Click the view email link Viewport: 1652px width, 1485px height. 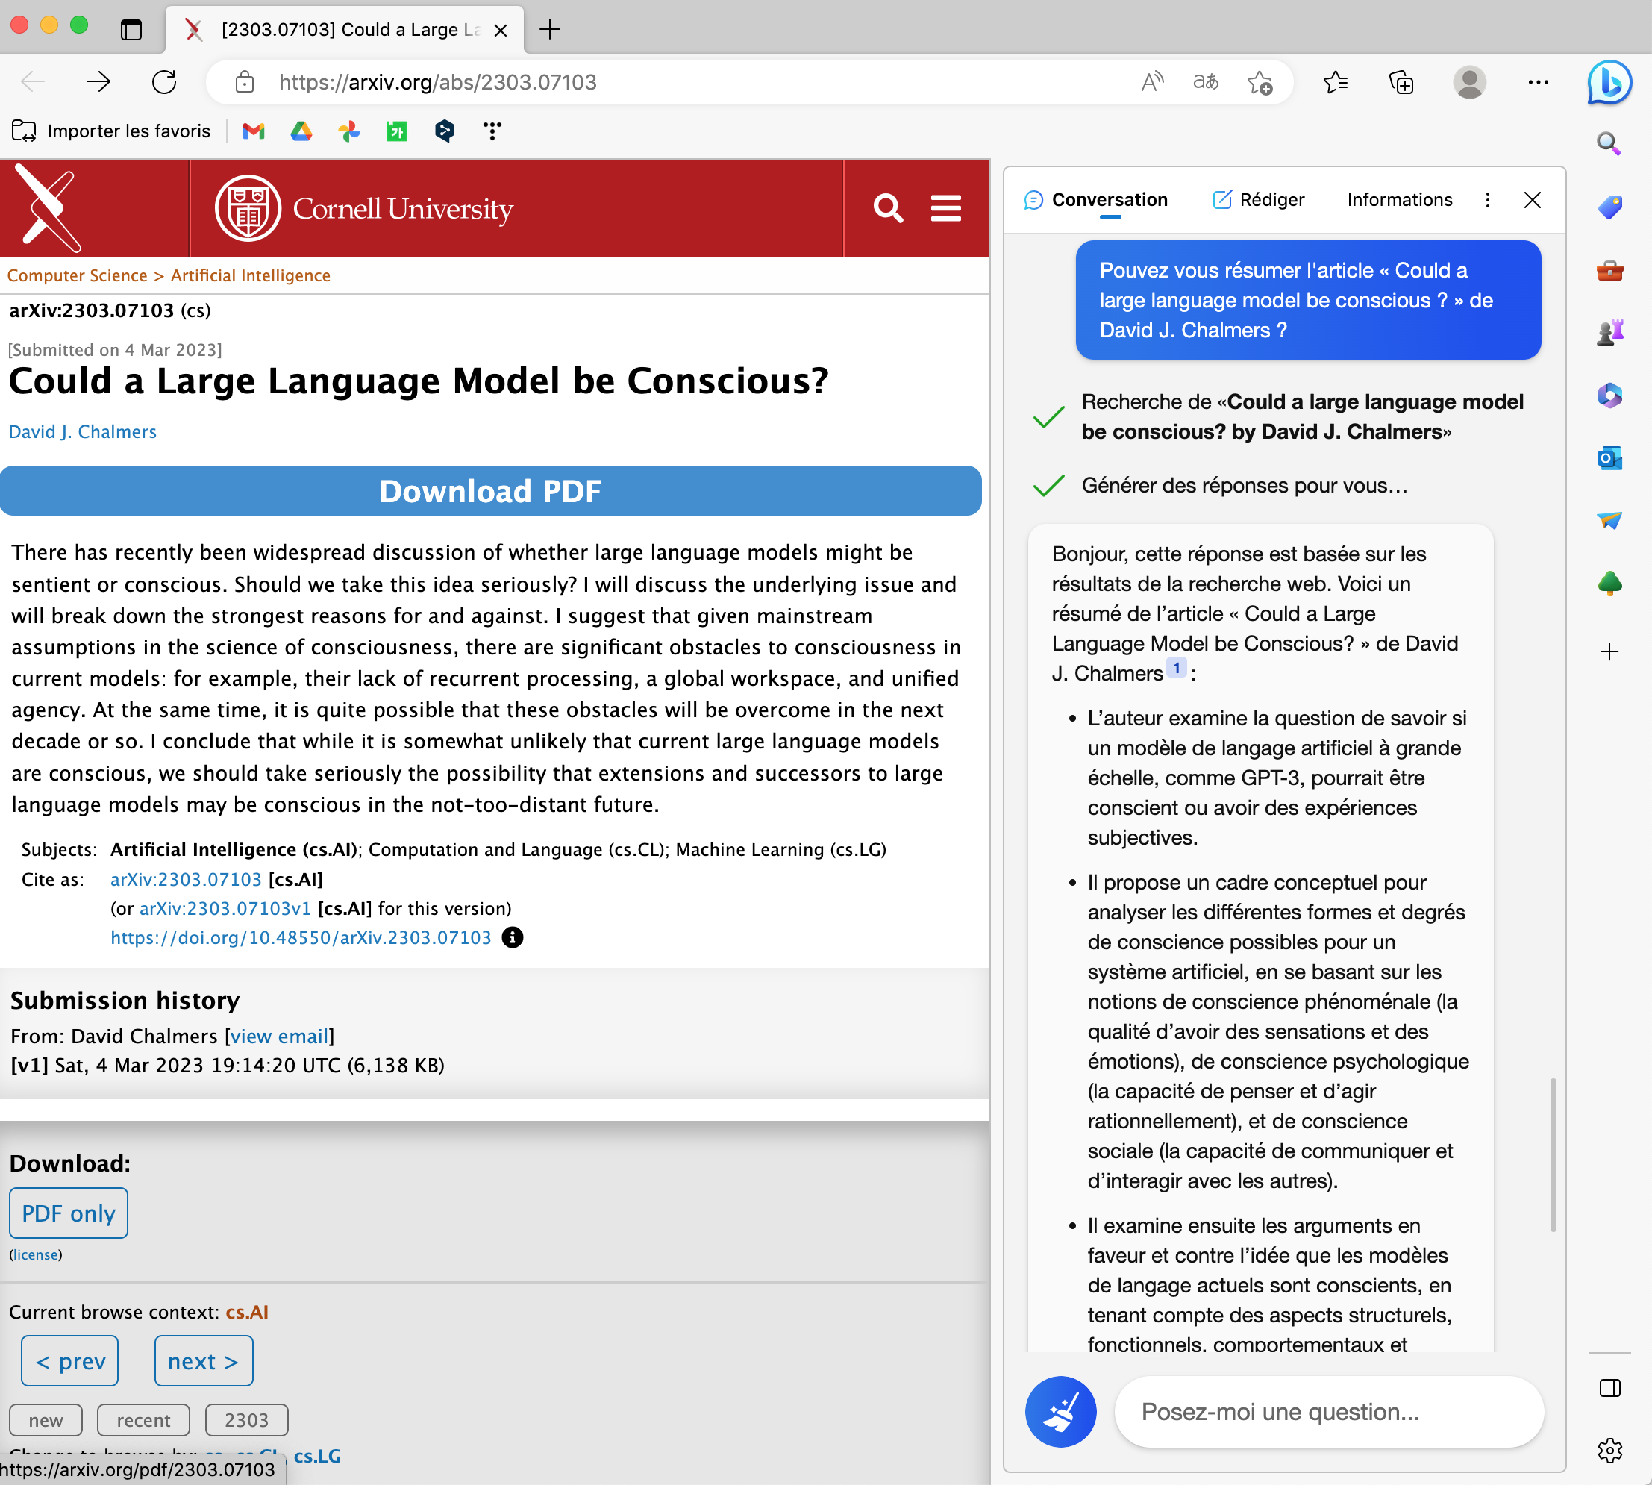pos(279,1037)
